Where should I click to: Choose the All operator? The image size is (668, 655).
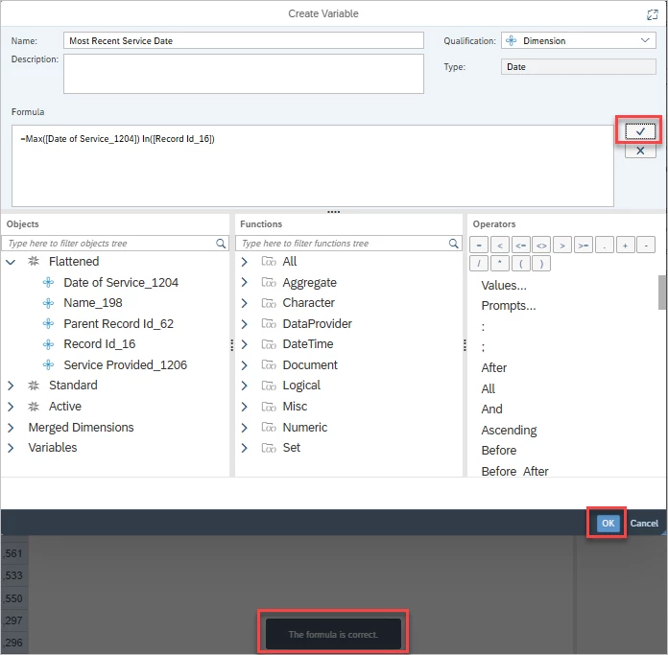pyautogui.click(x=489, y=388)
